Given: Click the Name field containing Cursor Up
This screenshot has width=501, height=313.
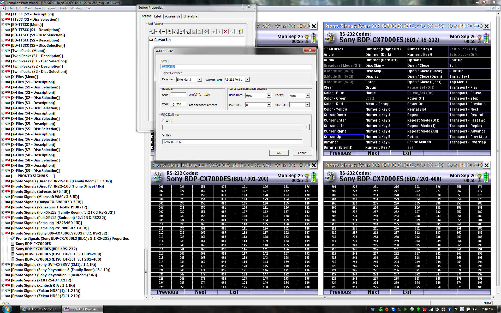Looking at the screenshot, I should click(x=236, y=67).
